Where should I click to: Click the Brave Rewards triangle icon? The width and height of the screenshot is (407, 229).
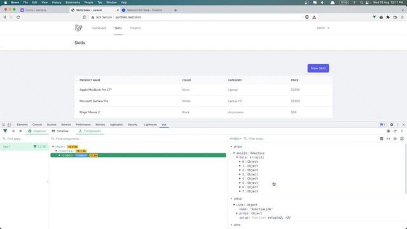tap(314, 17)
